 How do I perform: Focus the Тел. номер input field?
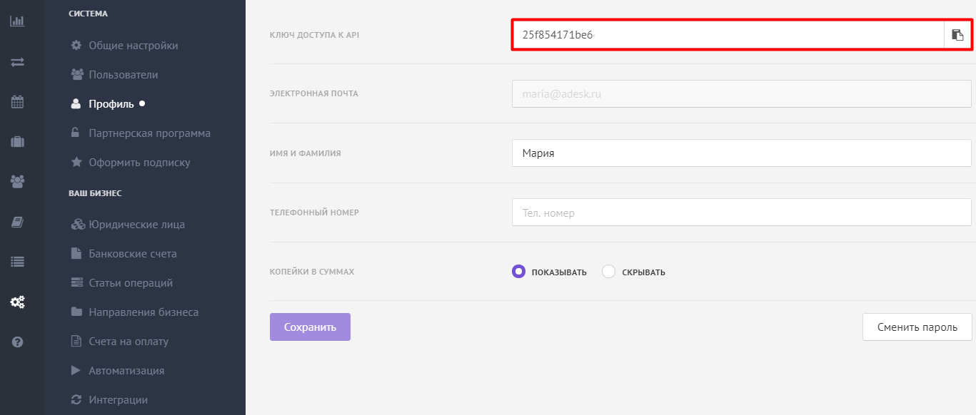[x=742, y=212]
